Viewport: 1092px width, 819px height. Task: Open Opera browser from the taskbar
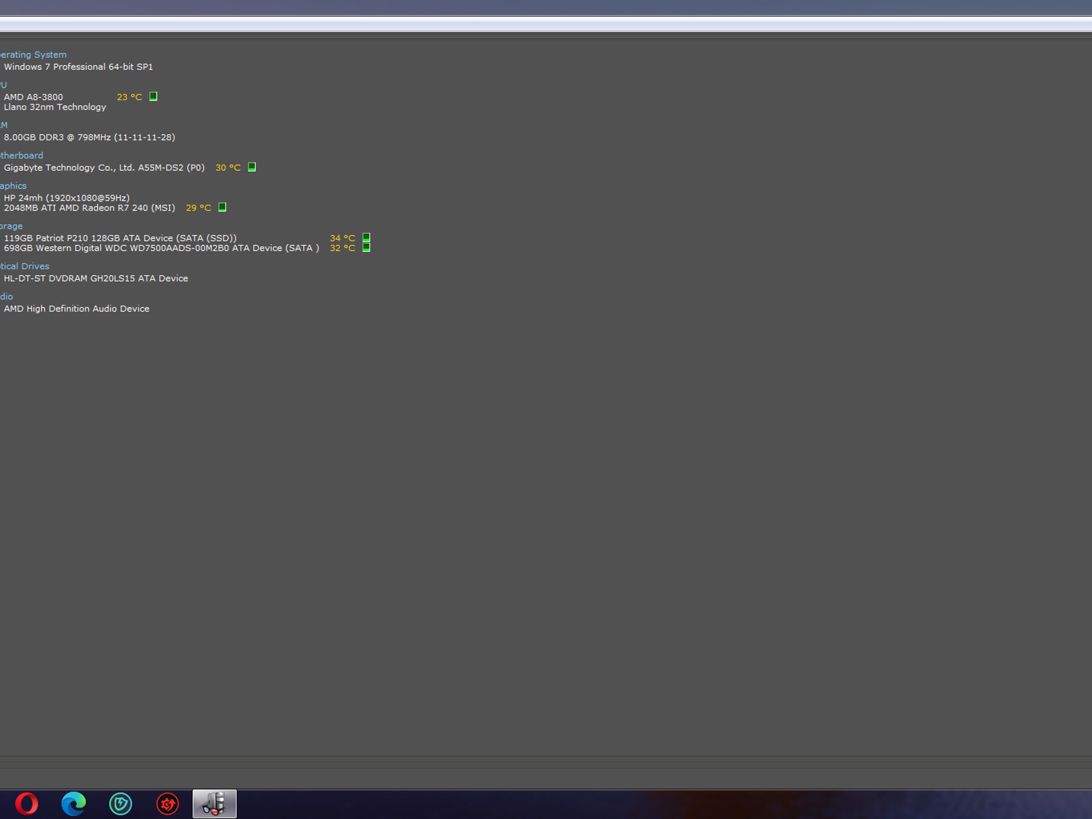pyautogui.click(x=27, y=804)
